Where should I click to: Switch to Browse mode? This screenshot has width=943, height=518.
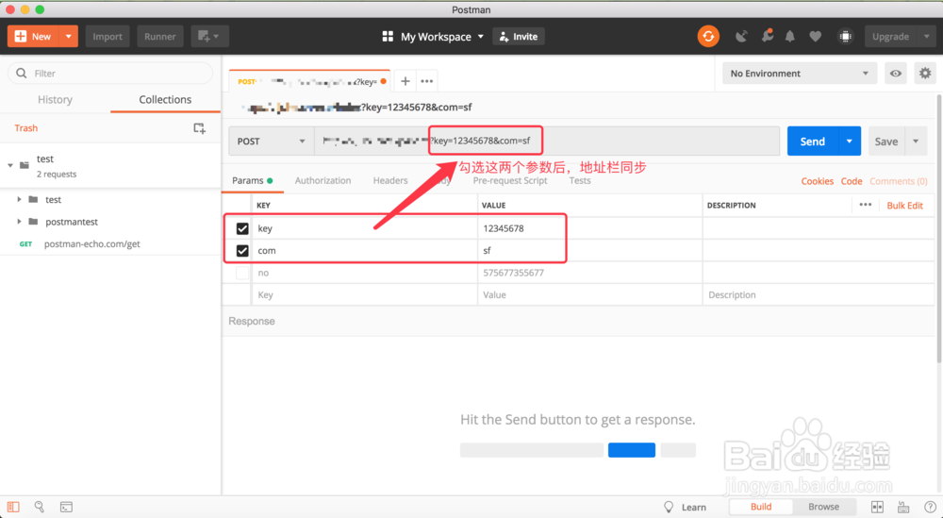pos(823,508)
